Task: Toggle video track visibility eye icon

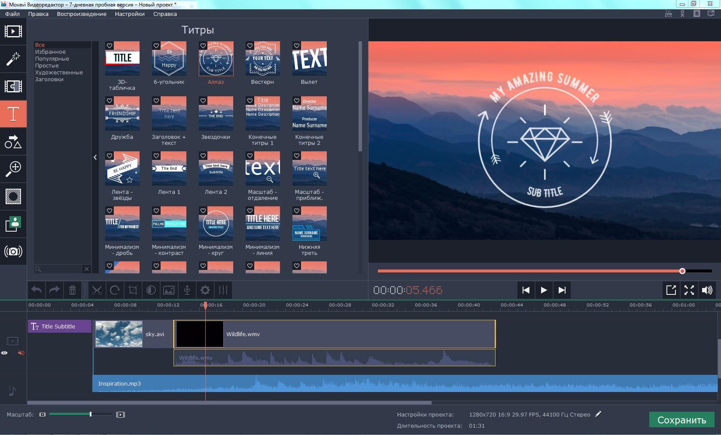Action: coord(4,353)
